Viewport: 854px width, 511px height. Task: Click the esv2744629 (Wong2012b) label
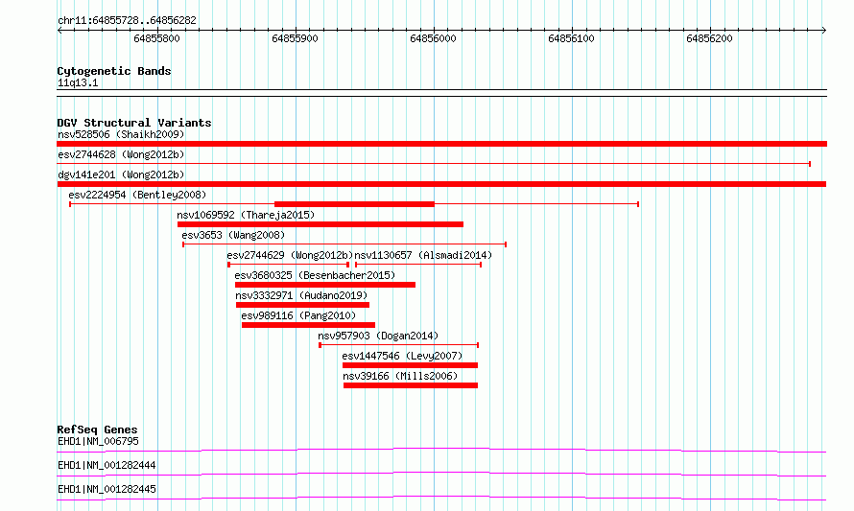tap(290, 255)
